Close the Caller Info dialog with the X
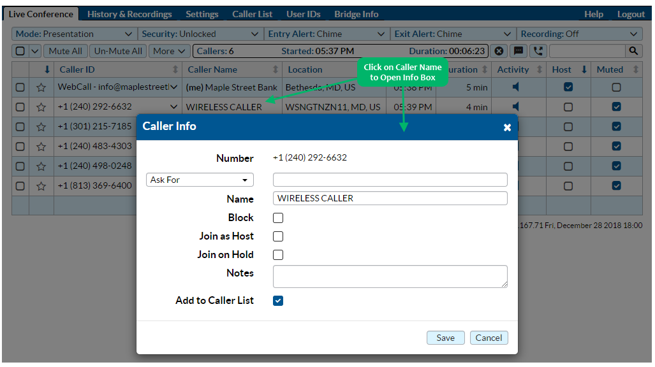655x367 pixels. (x=507, y=127)
